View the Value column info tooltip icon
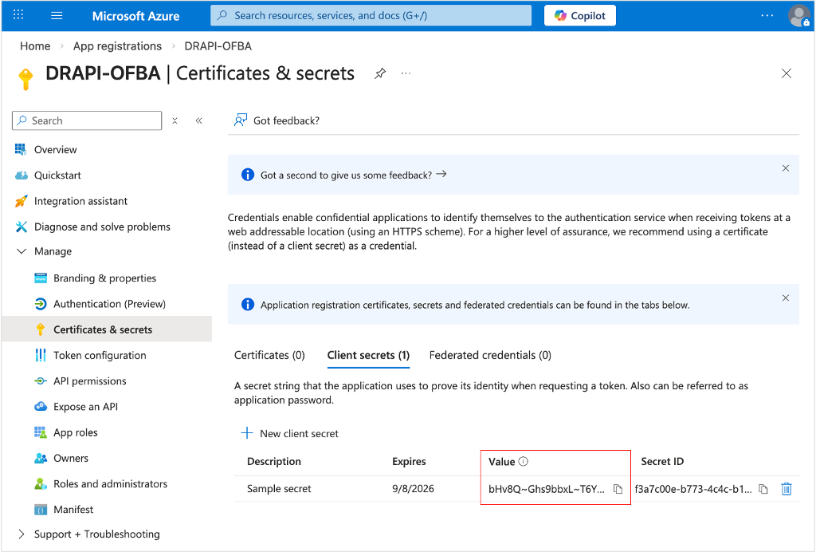The width and height of the screenshot is (816, 552). click(x=524, y=461)
